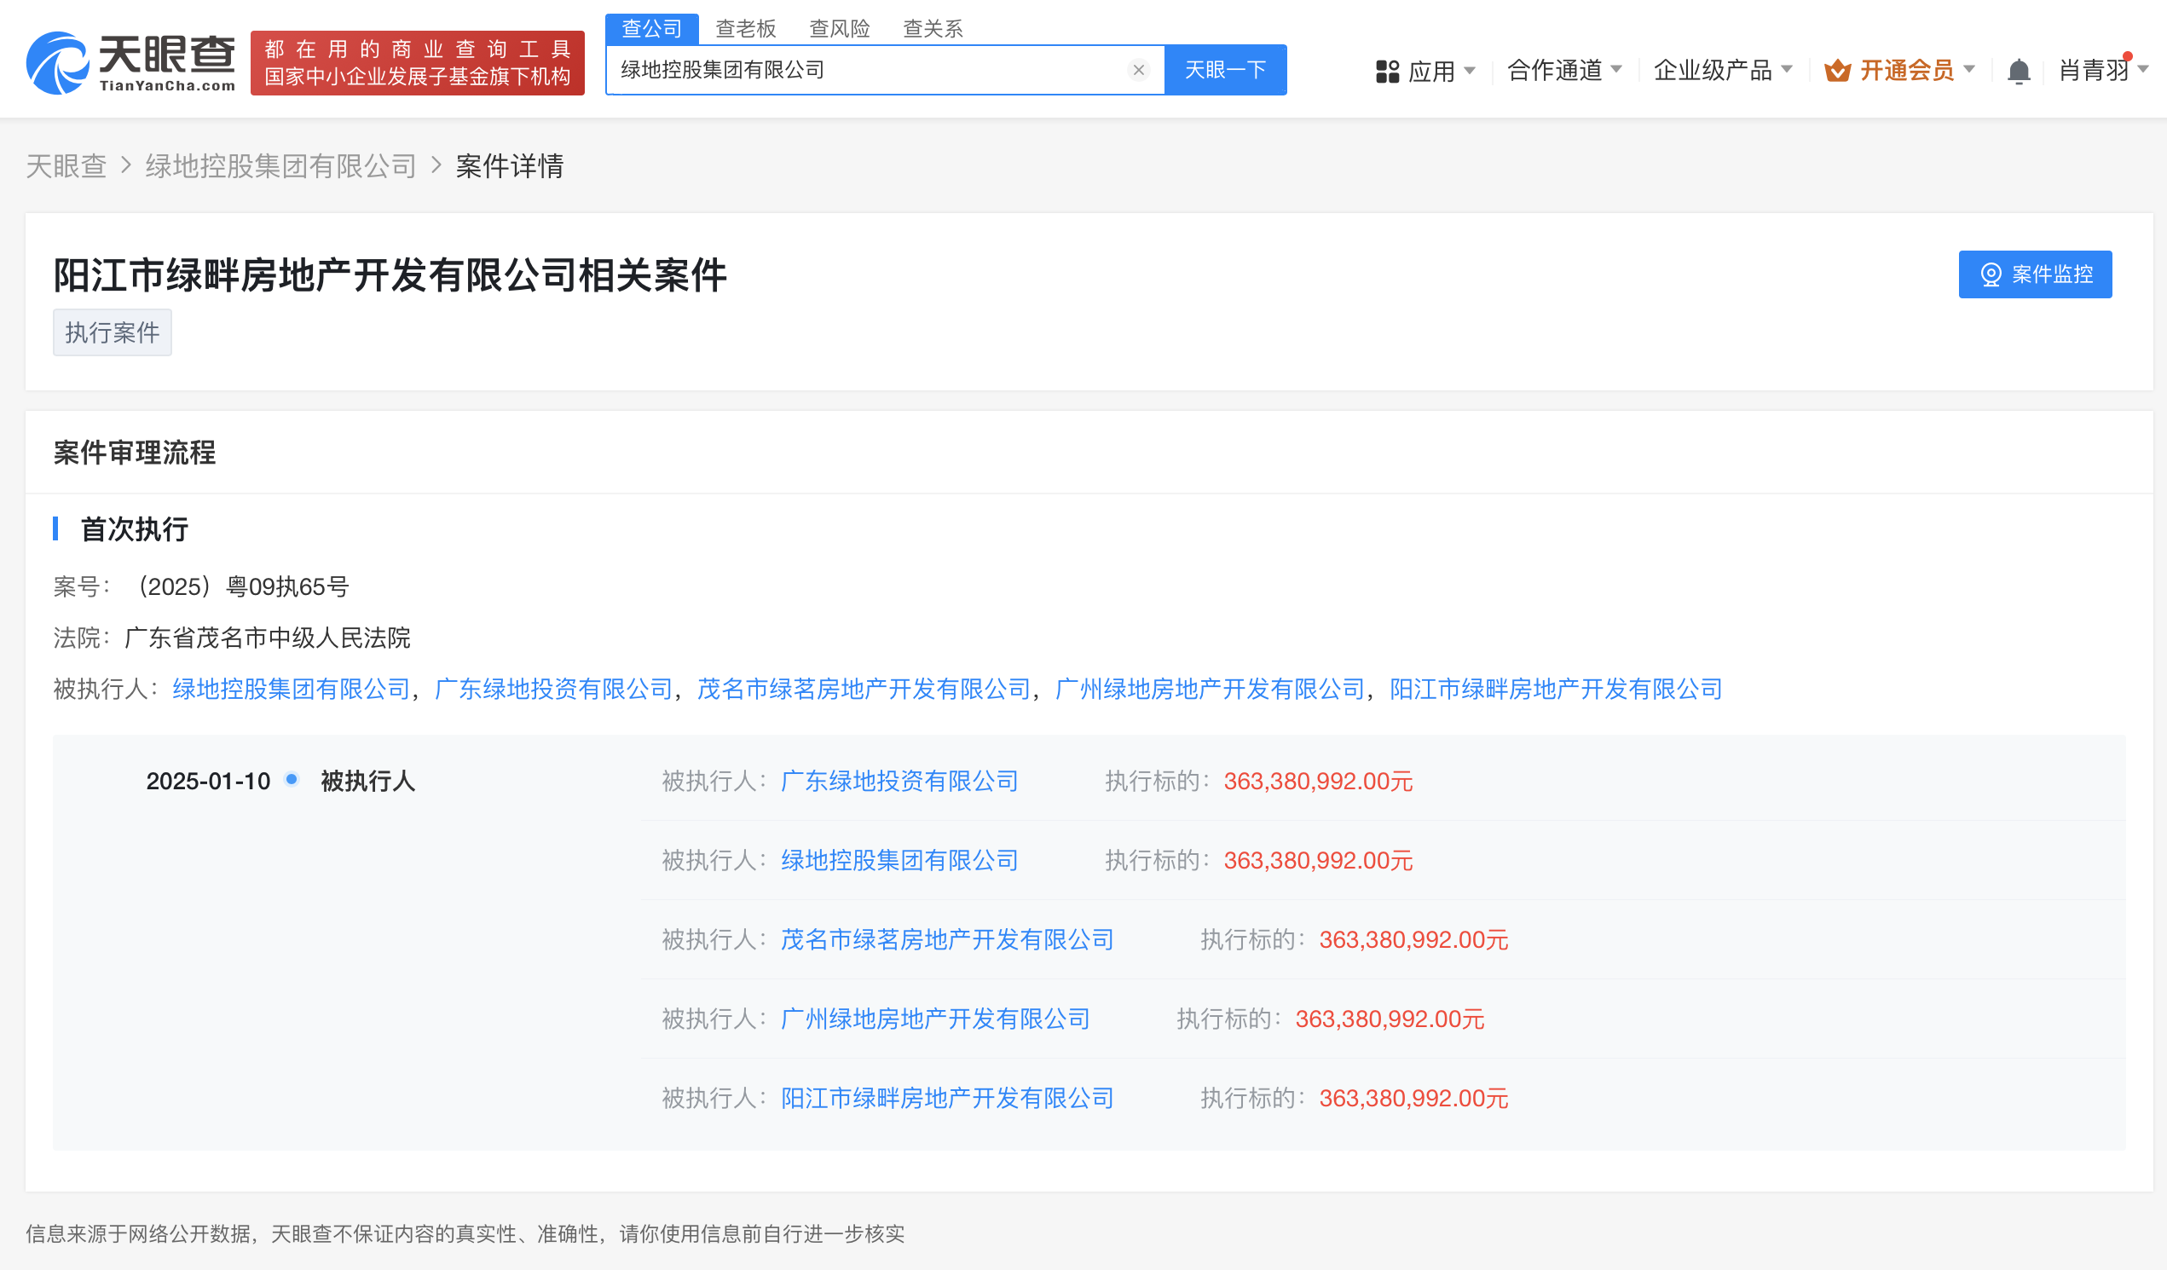Click the TianYanCha logo icon
The width and height of the screenshot is (2167, 1270).
(x=58, y=63)
